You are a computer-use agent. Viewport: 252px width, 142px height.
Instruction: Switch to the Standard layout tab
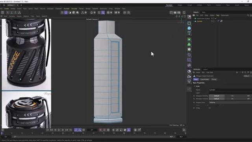[x=169, y=5]
